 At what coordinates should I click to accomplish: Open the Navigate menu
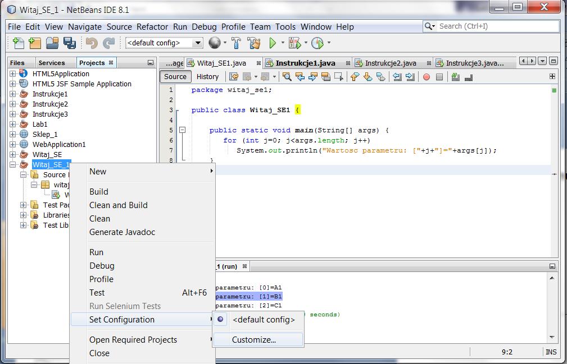(85, 27)
